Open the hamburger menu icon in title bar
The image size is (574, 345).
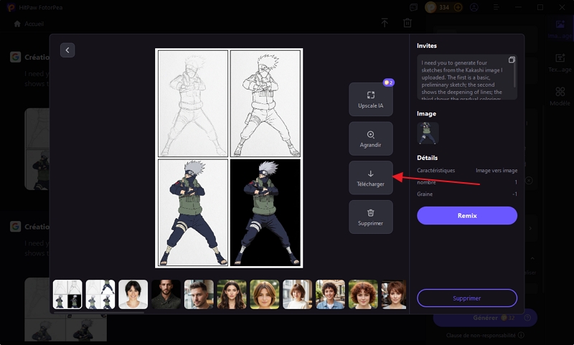point(496,7)
